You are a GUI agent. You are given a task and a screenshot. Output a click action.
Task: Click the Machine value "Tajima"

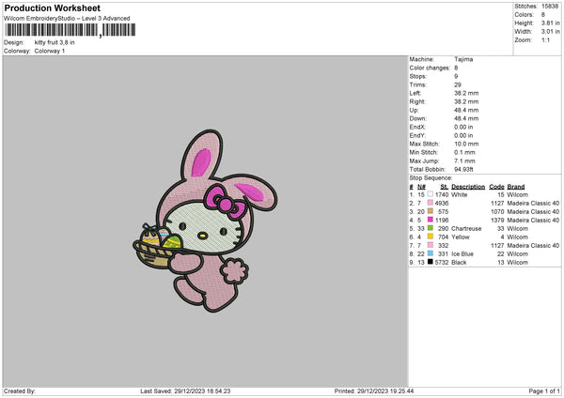point(463,59)
